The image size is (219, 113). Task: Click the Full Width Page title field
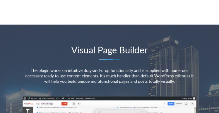pyautogui.click(x=47, y=104)
